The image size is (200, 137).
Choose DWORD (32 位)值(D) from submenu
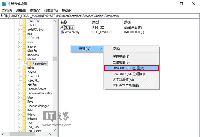[130, 68]
